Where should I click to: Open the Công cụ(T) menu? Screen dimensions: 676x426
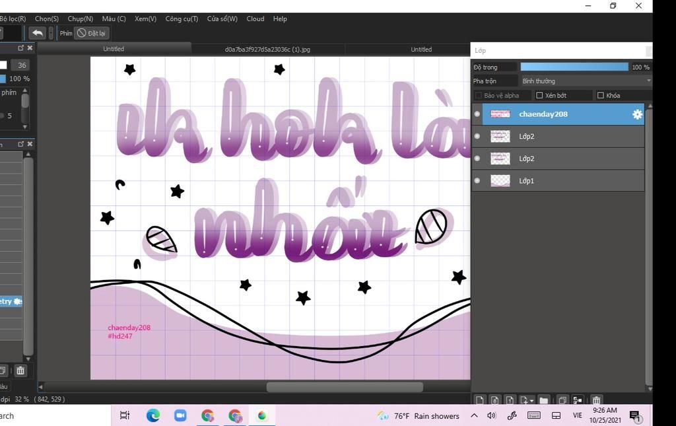point(182,19)
